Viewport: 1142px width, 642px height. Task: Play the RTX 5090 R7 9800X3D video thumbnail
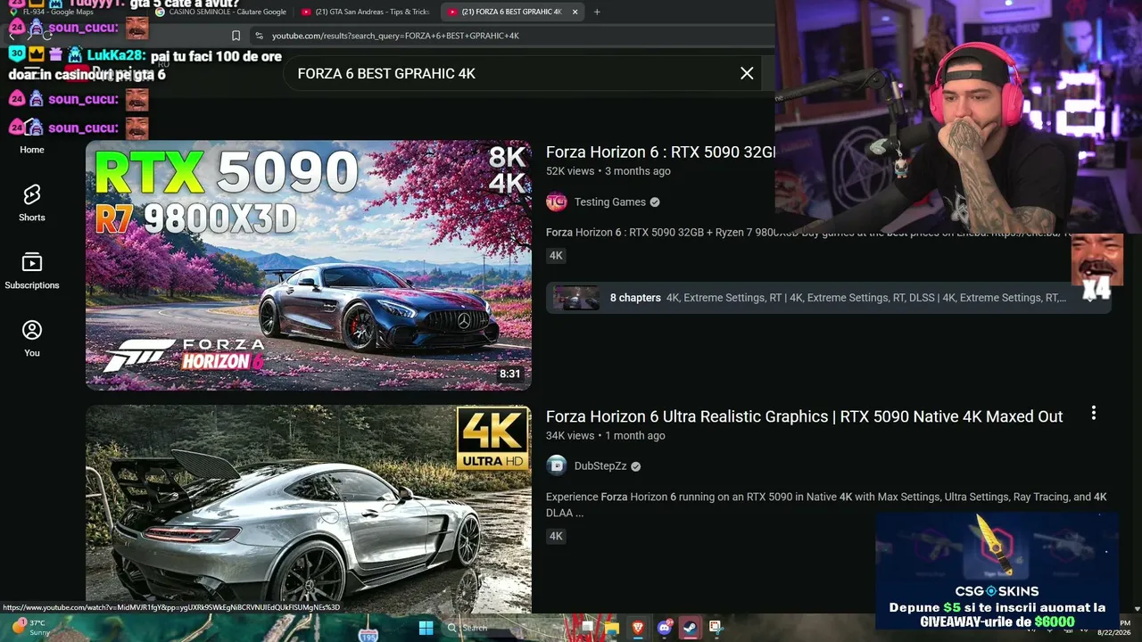pos(309,265)
